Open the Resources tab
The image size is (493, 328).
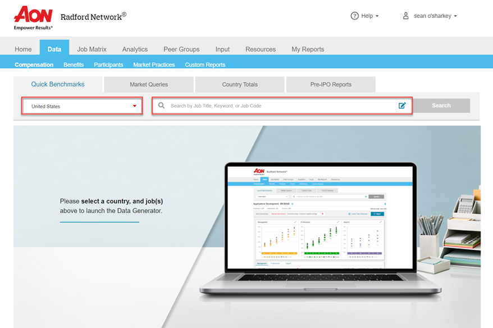[x=261, y=49]
